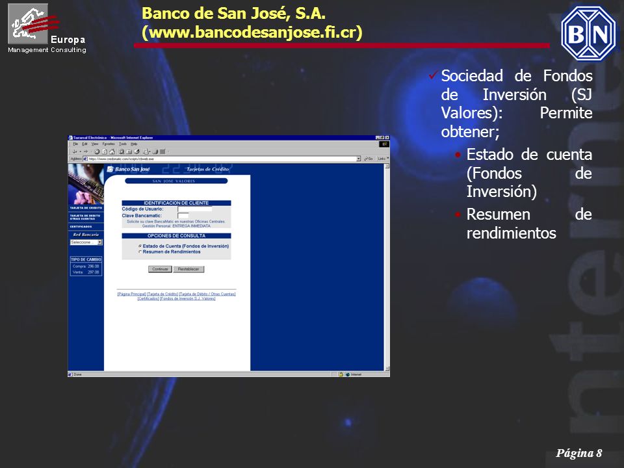The image size is (624, 468).
Task: Click Certificados sidebar item
Action: (81, 226)
